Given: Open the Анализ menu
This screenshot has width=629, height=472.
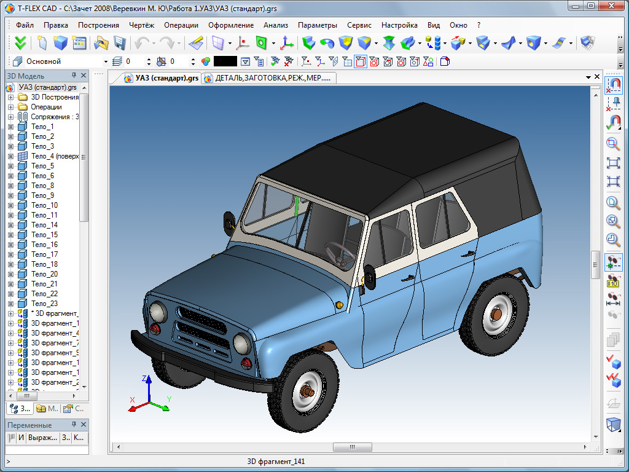Looking at the screenshot, I should pos(276,25).
